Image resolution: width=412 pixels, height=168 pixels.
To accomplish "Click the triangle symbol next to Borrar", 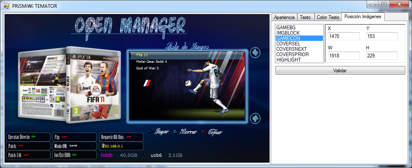I will pyautogui.click(x=175, y=132).
